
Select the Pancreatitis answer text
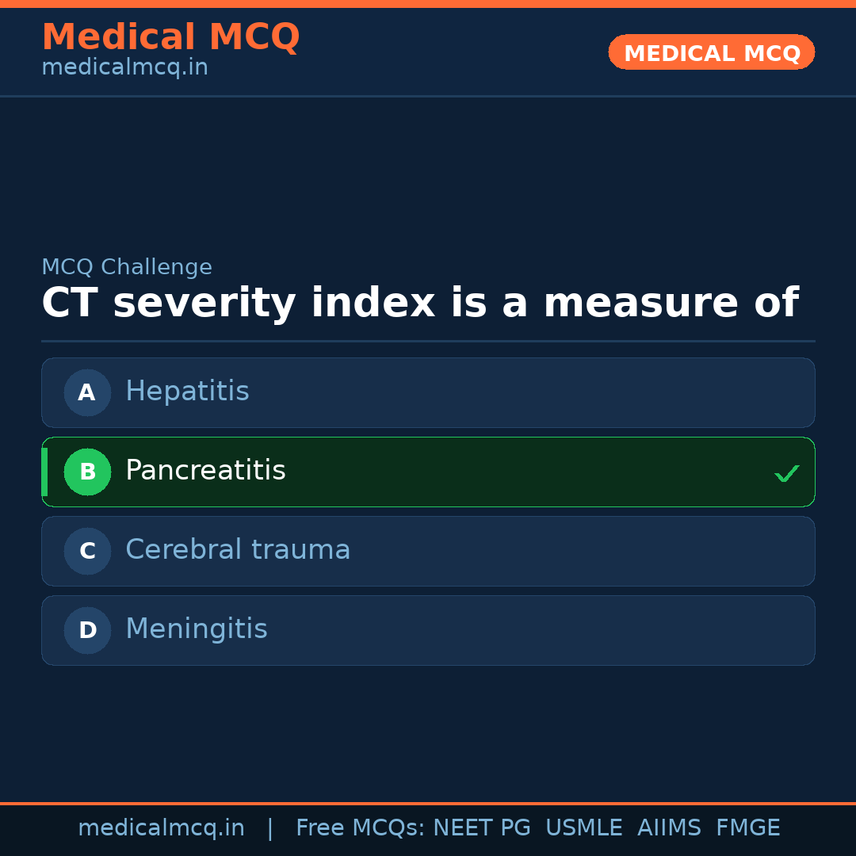(205, 471)
